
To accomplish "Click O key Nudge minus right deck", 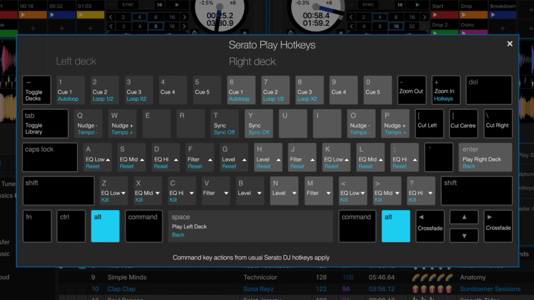I will [361, 123].
